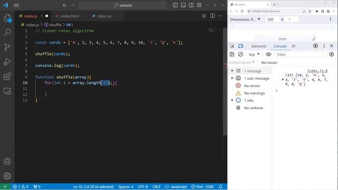Open the remote window status button
Image resolution: width=338 pixels, height=190 pixels.
coord(5,187)
